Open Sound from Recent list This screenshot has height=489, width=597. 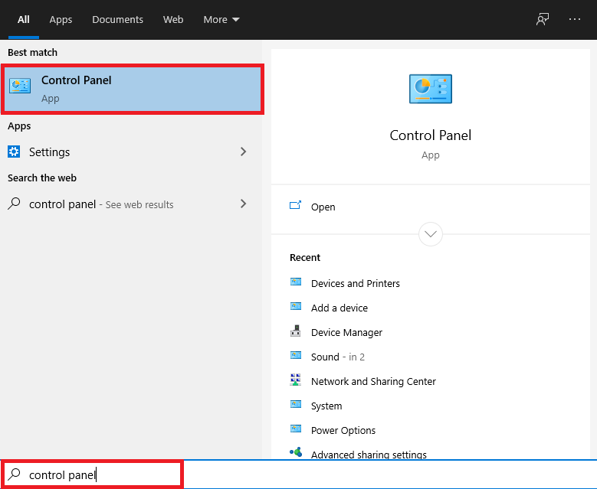325,357
